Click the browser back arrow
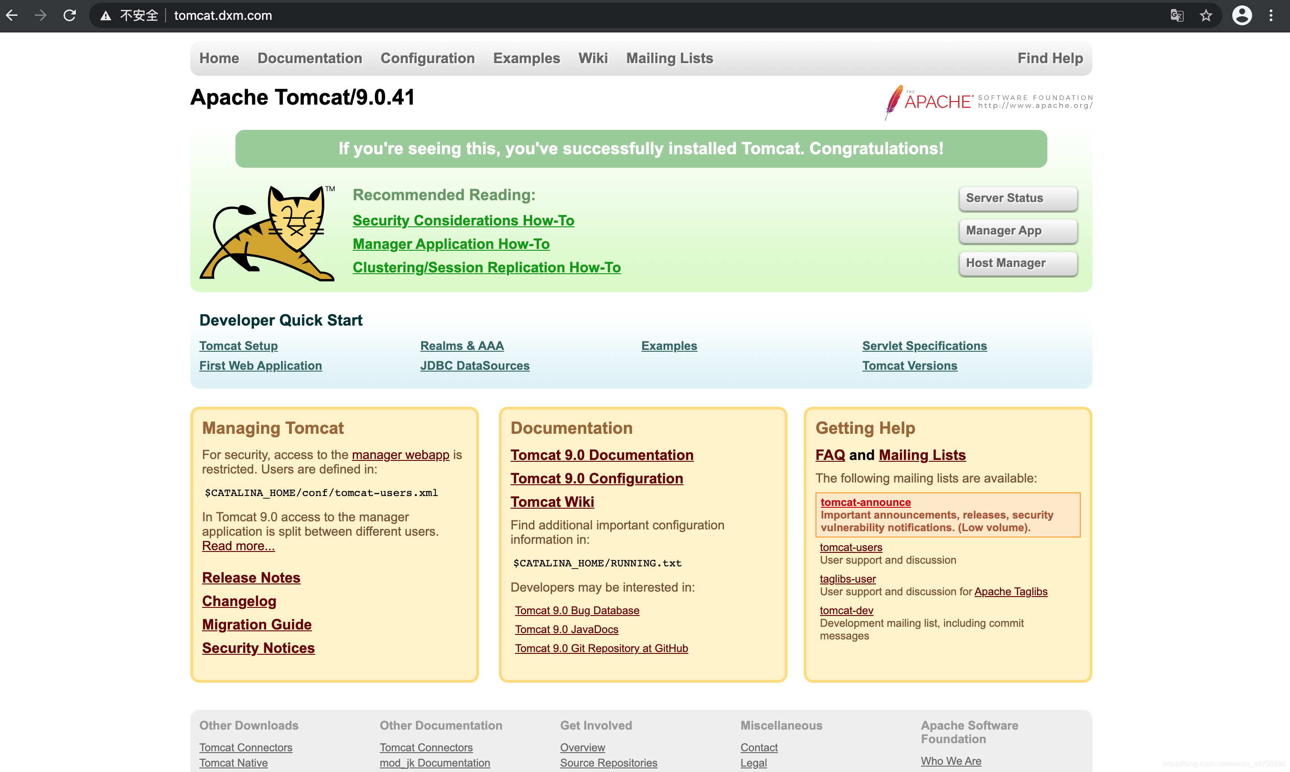The image size is (1290, 772). point(12,16)
